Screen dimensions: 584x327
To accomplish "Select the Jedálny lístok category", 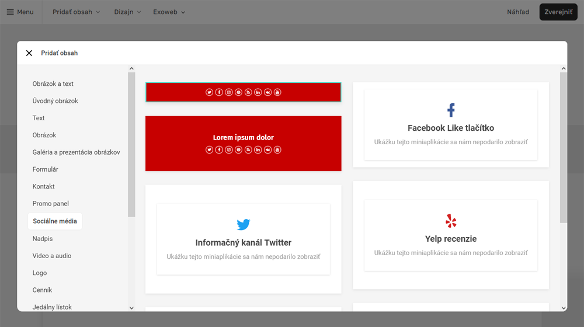I will click(52, 307).
